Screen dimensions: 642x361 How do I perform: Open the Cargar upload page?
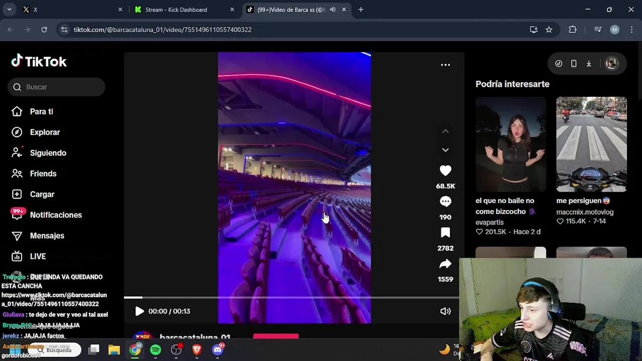click(x=33, y=194)
